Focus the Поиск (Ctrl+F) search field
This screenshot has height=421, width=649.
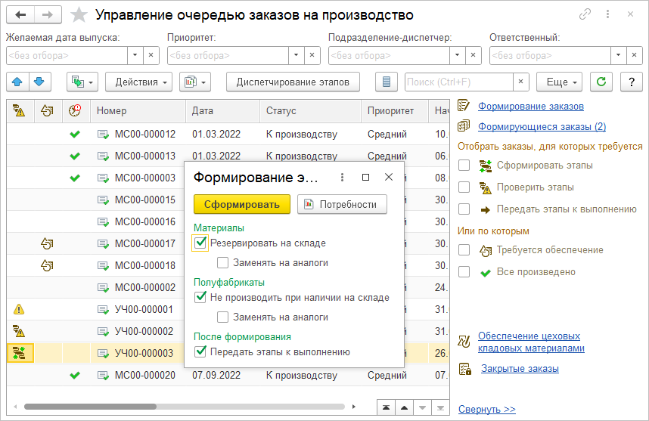(458, 82)
